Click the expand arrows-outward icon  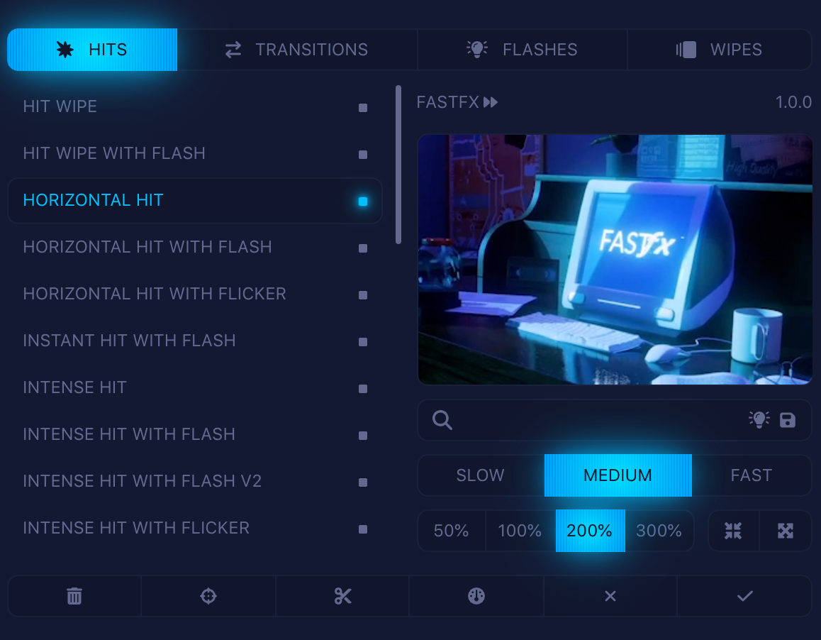tap(786, 531)
